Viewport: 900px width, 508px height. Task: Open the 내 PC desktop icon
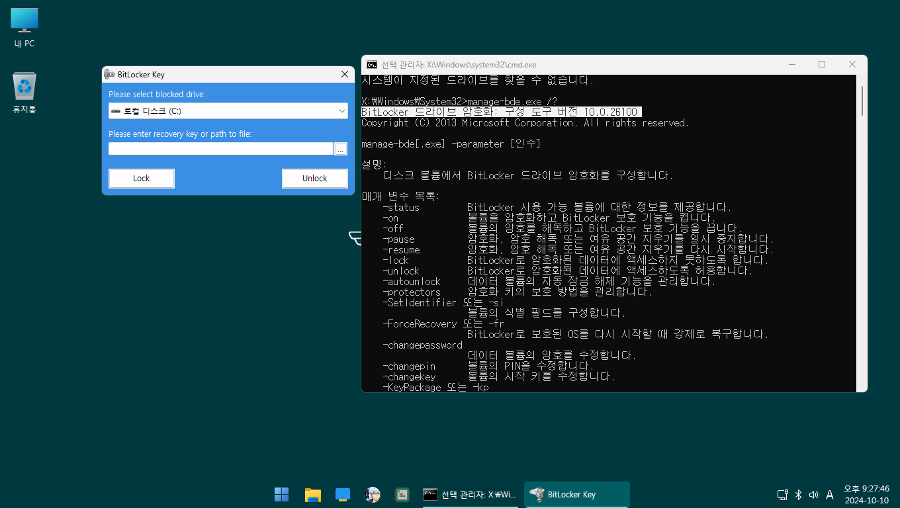(24, 28)
